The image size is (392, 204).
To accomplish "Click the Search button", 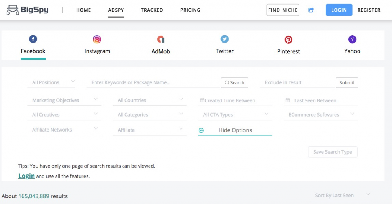I will [235, 82].
